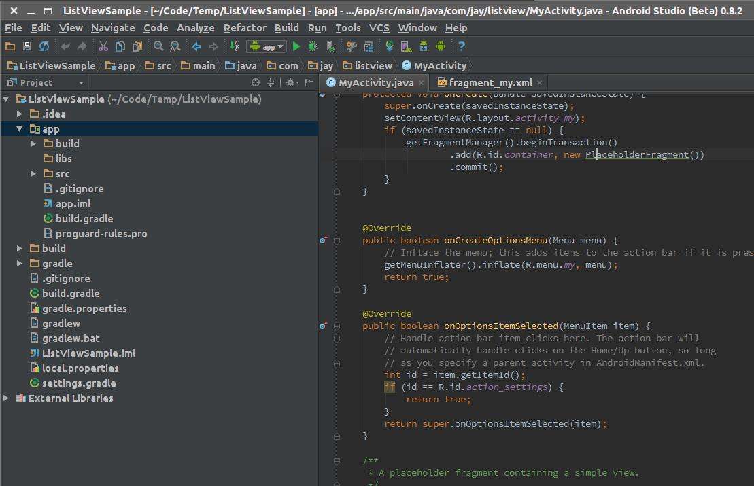Image resolution: width=754 pixels, height=486 pixels.
Task: Expand the .idea folder in project tree
Action: 20,114
